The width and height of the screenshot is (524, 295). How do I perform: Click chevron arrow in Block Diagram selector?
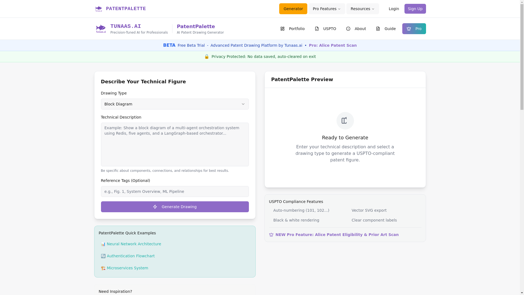243,104
